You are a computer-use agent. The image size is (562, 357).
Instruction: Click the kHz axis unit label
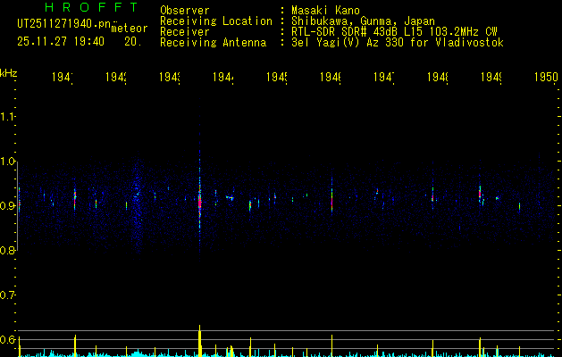point(9,73)
